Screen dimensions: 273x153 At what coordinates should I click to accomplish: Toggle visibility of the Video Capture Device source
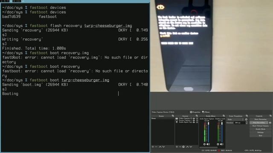point(194,119)
